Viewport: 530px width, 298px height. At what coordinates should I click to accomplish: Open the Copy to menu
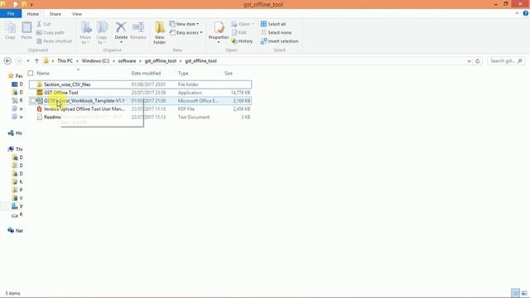point(102,33)
